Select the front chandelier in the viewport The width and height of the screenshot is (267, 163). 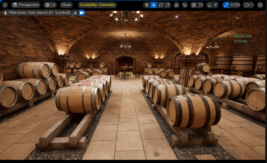tap(126, 17)
